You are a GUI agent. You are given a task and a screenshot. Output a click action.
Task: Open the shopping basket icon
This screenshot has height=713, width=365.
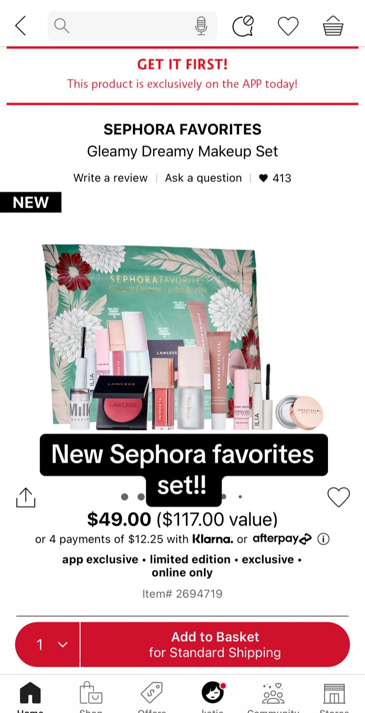pyautogui.click(x=332, y=26)
